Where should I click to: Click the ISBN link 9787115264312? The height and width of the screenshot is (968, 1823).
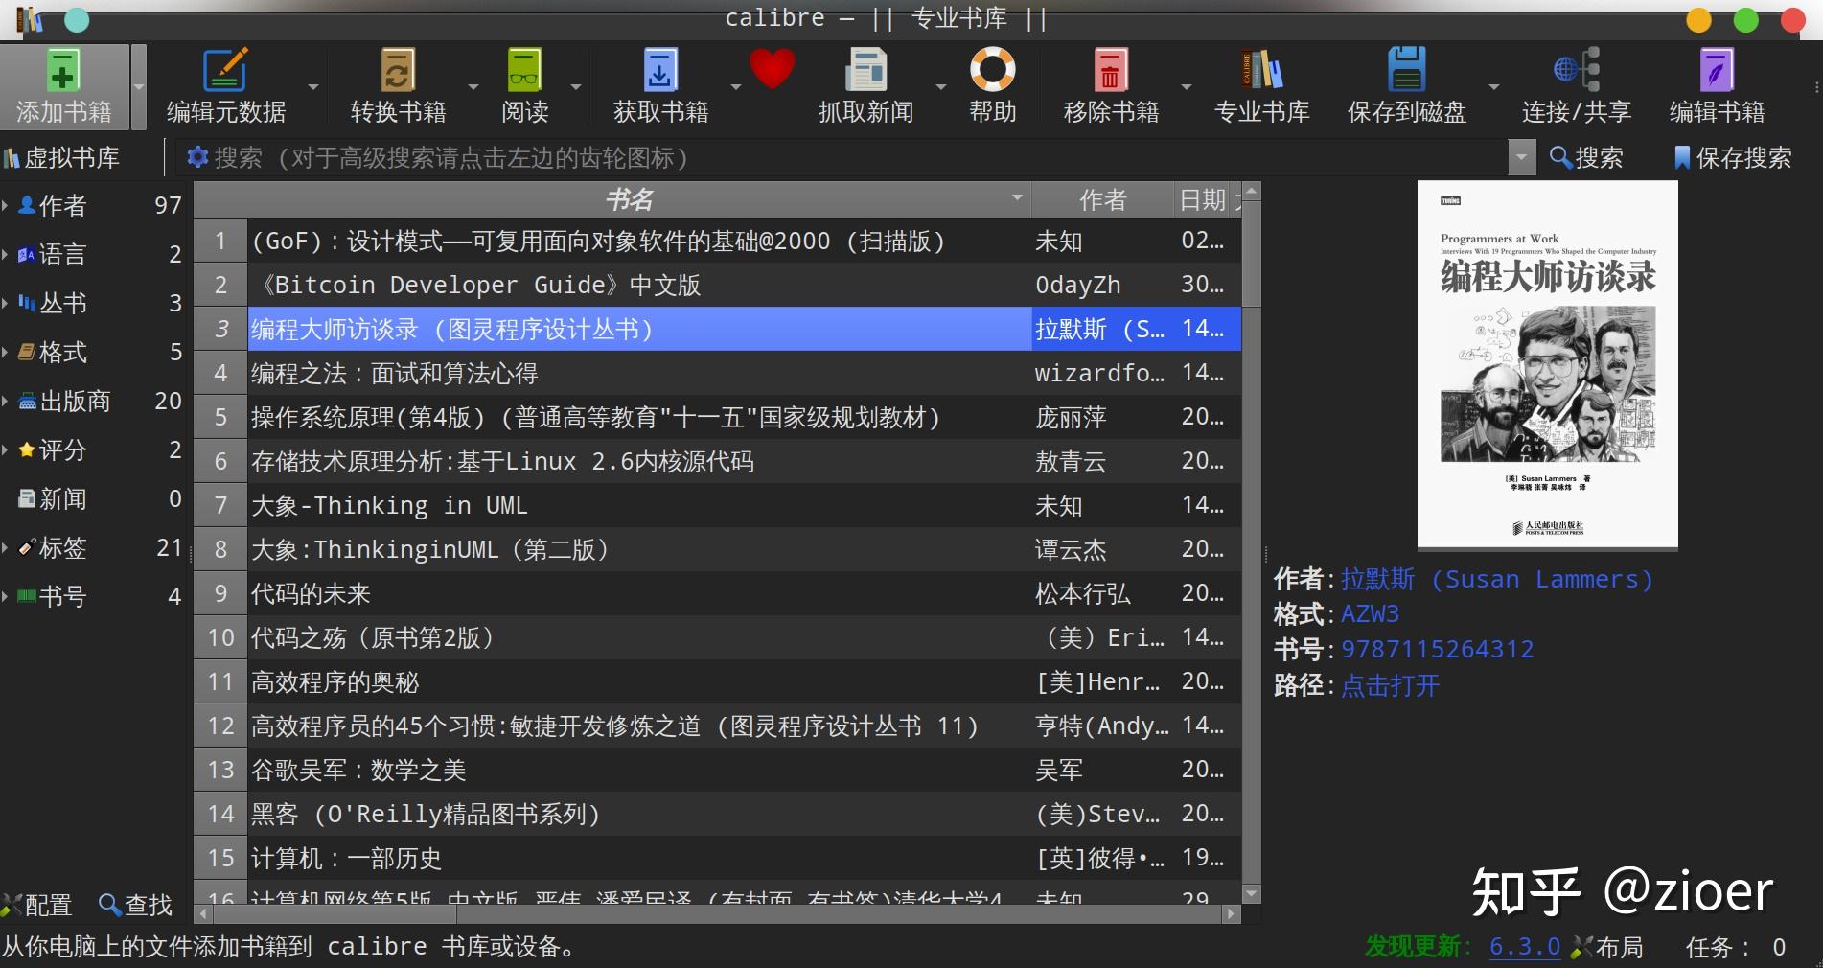pyautogui.click(x=1437, y=650)
